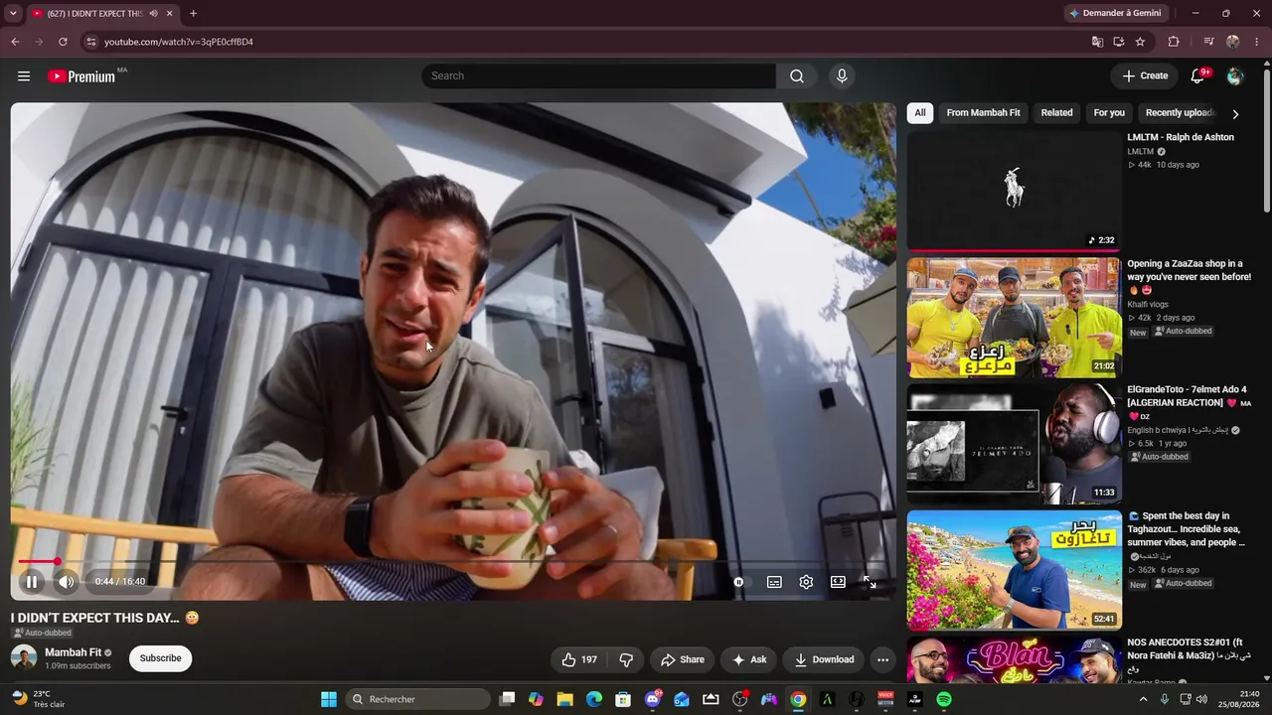Screen dimensions: 1272x715
Task: Toggle subtitles/closed captions
Action: 774,582
